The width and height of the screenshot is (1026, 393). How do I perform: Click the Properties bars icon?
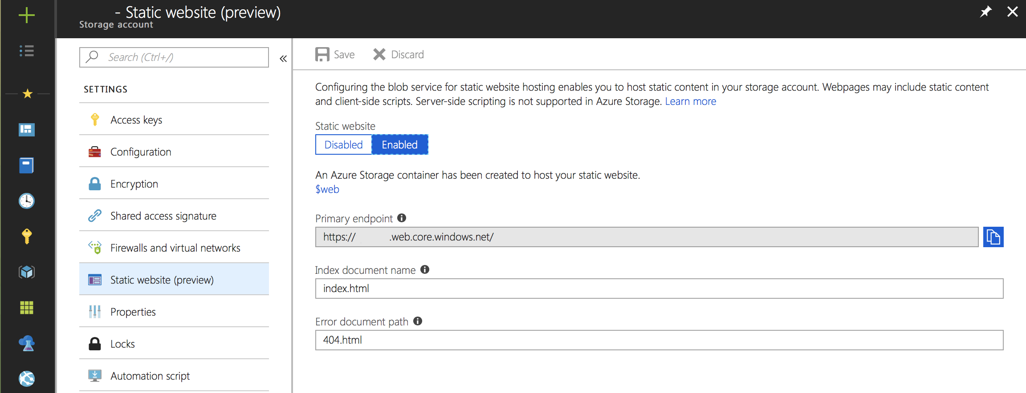(94, 312)
